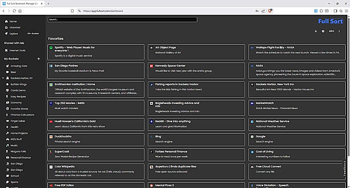Add a bookmark with the plus icon
Screen dimensions: 350x188
316,31
